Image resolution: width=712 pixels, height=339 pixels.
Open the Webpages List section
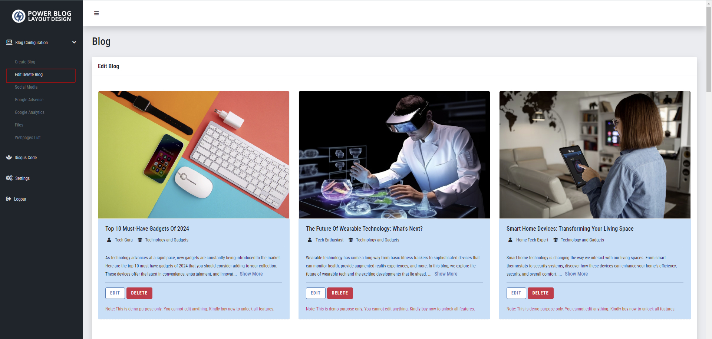pyautogui.click(x=27, y=138)
